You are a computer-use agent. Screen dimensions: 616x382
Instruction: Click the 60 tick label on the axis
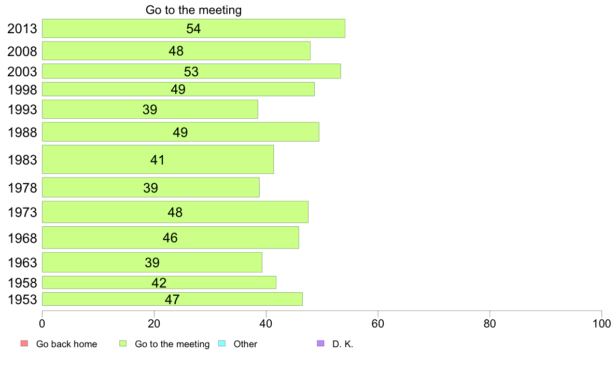(x=378, y=324)
